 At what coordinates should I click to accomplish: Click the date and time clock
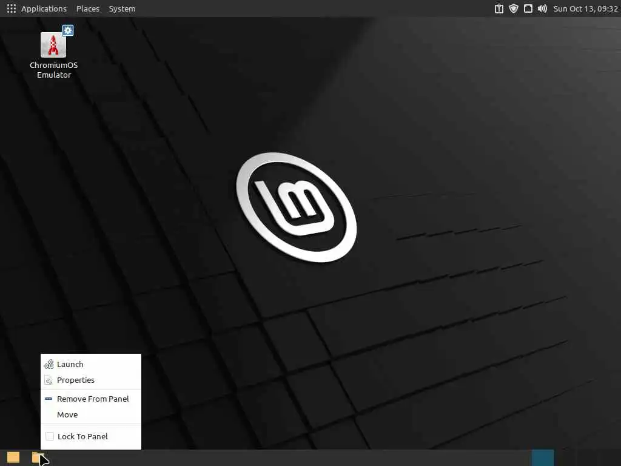coord(585,8)
